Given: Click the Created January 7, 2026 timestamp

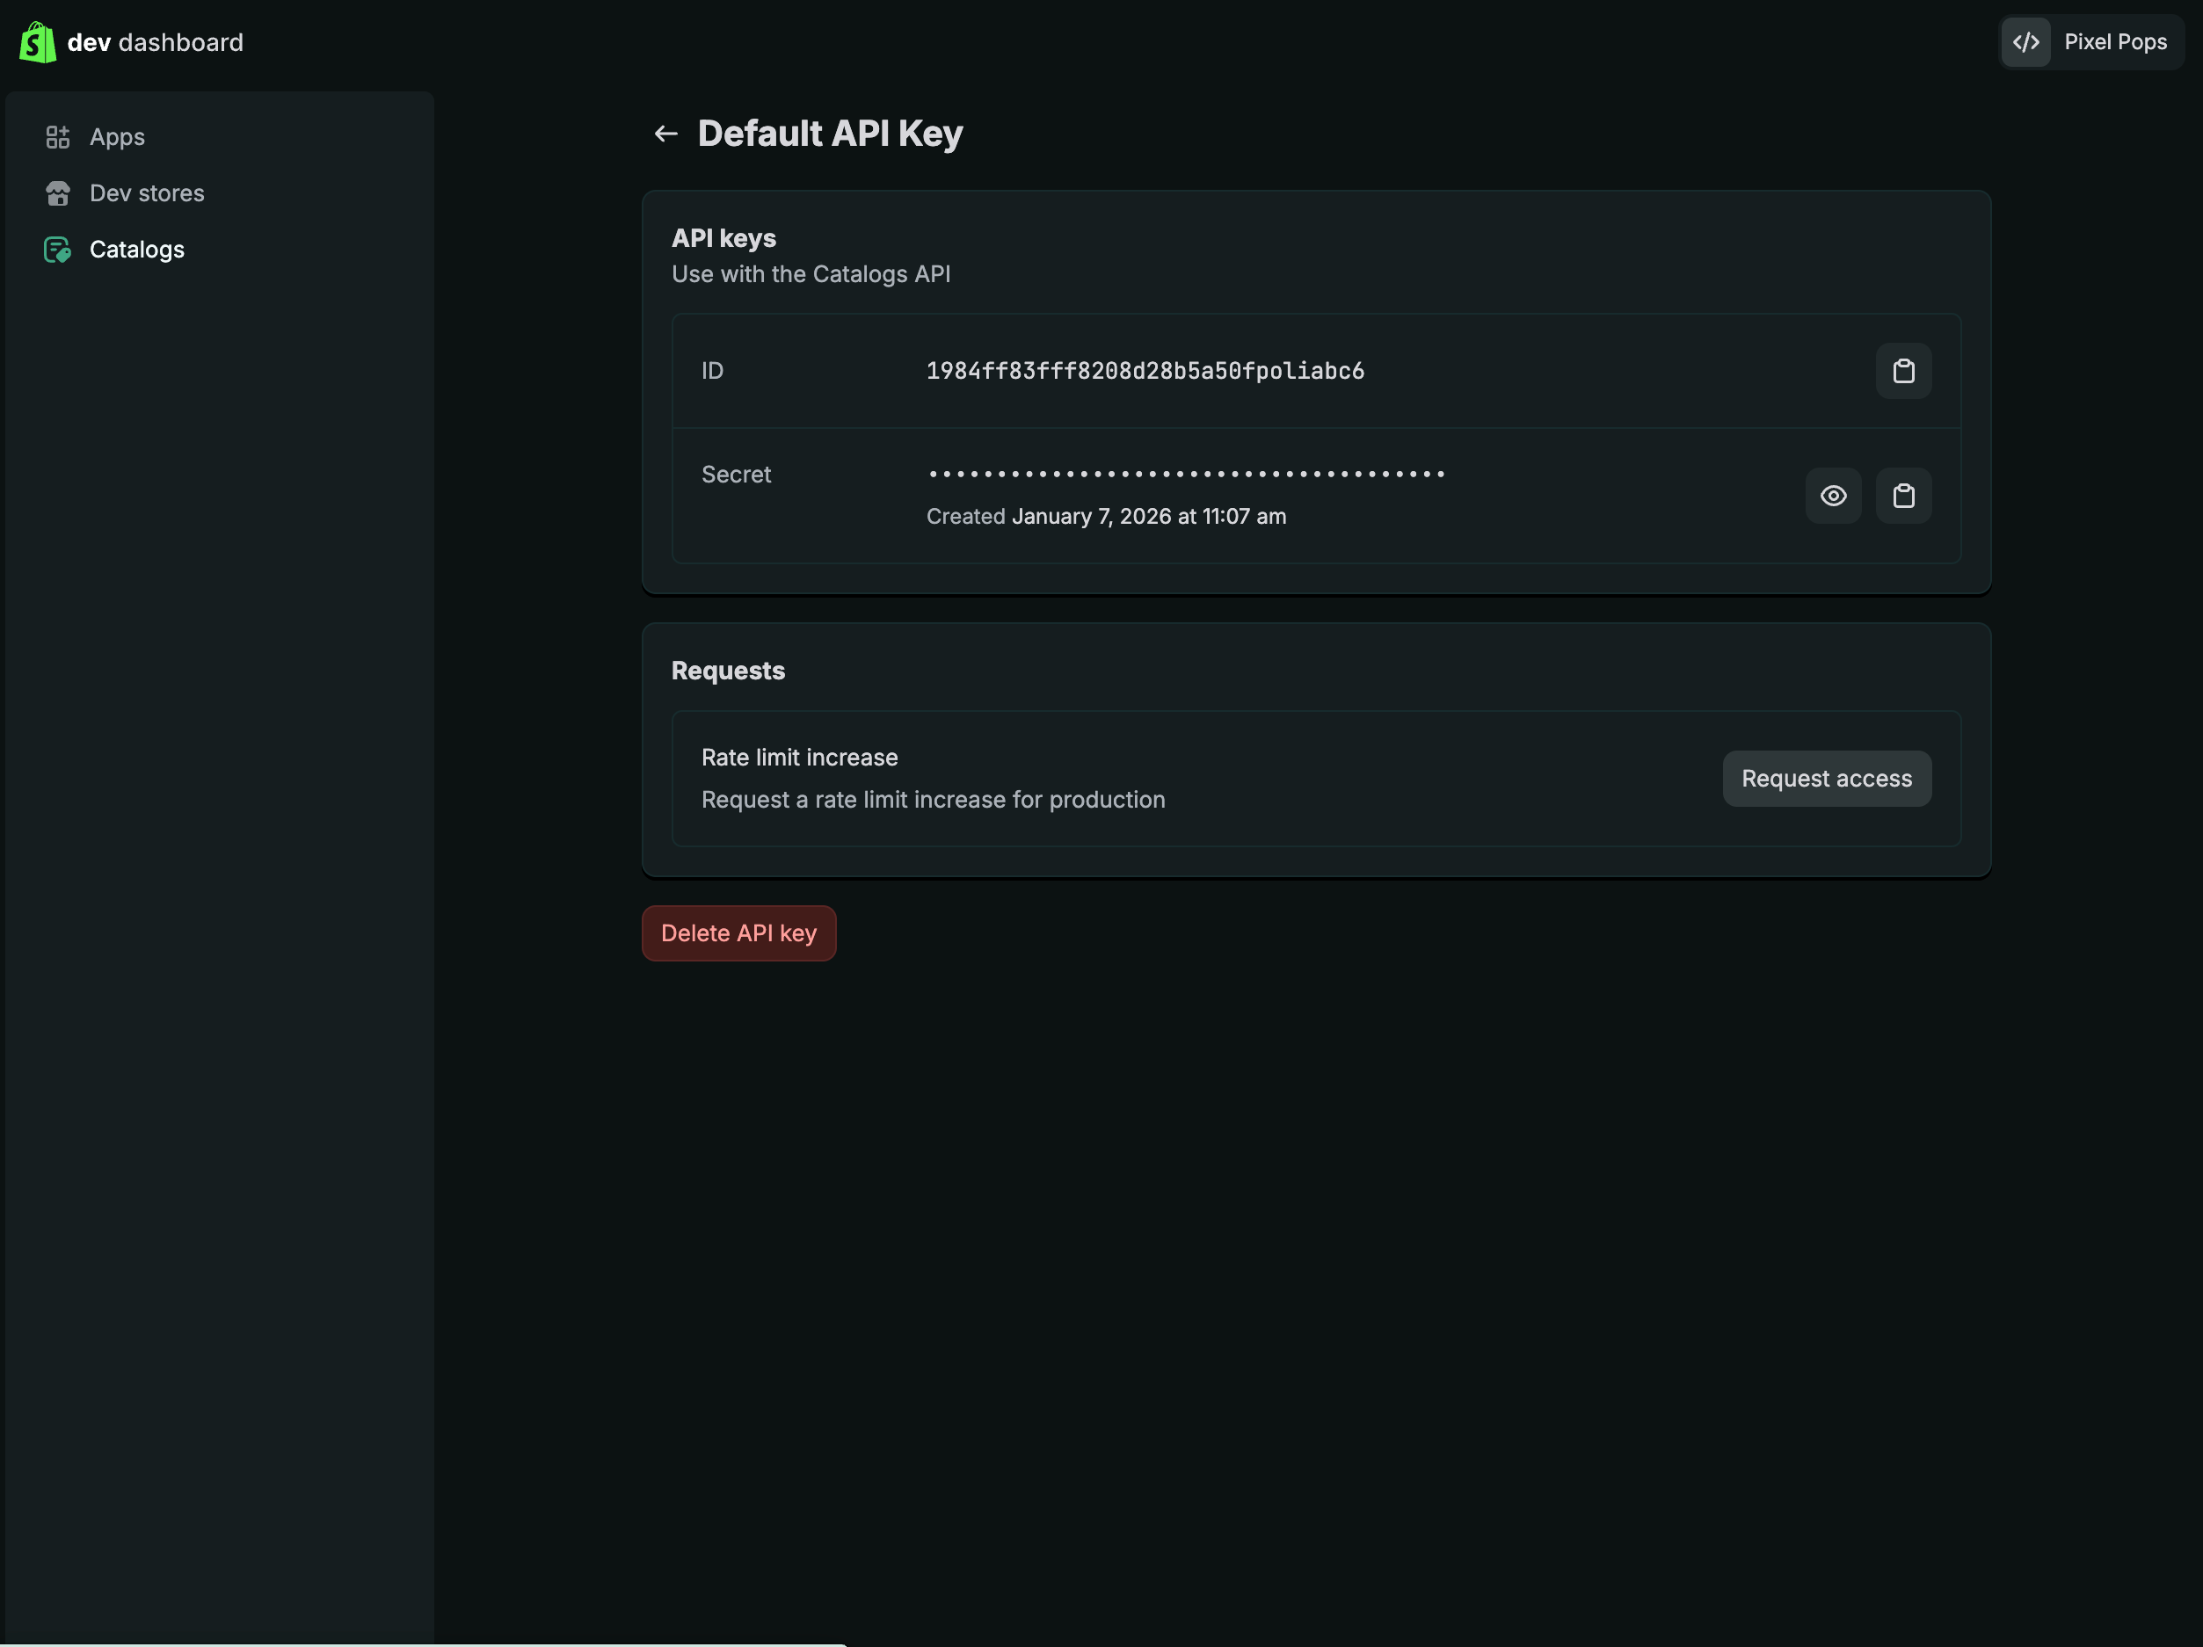Looking at the screenshot, I should 1107,517.
